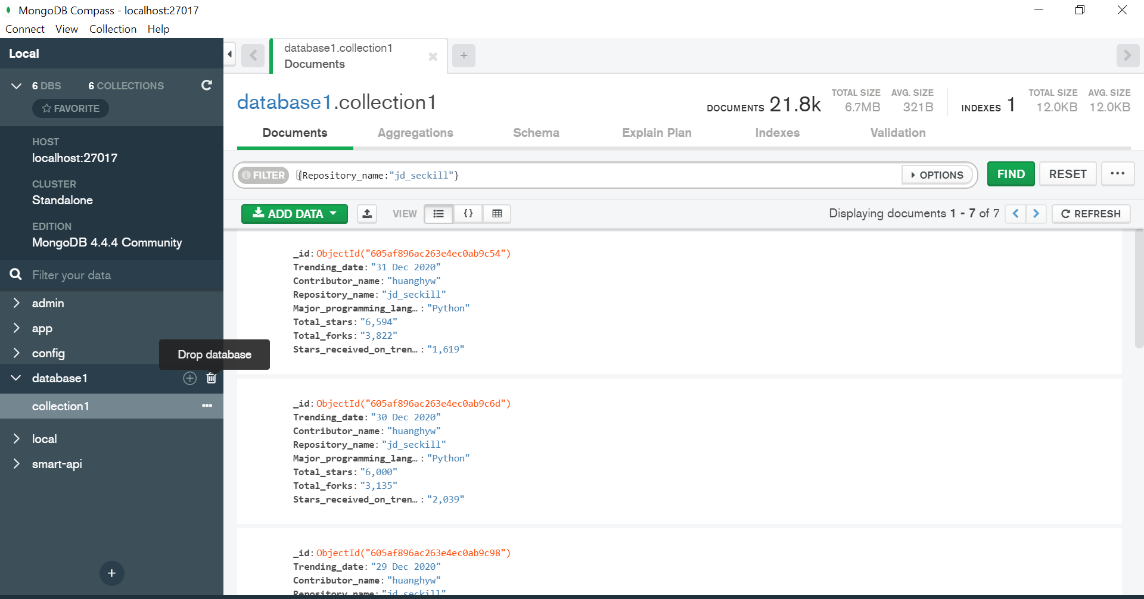Screen dimensions: 1144x599
Task: Click Total_stars value "6,594"
Action: (378, 322)
